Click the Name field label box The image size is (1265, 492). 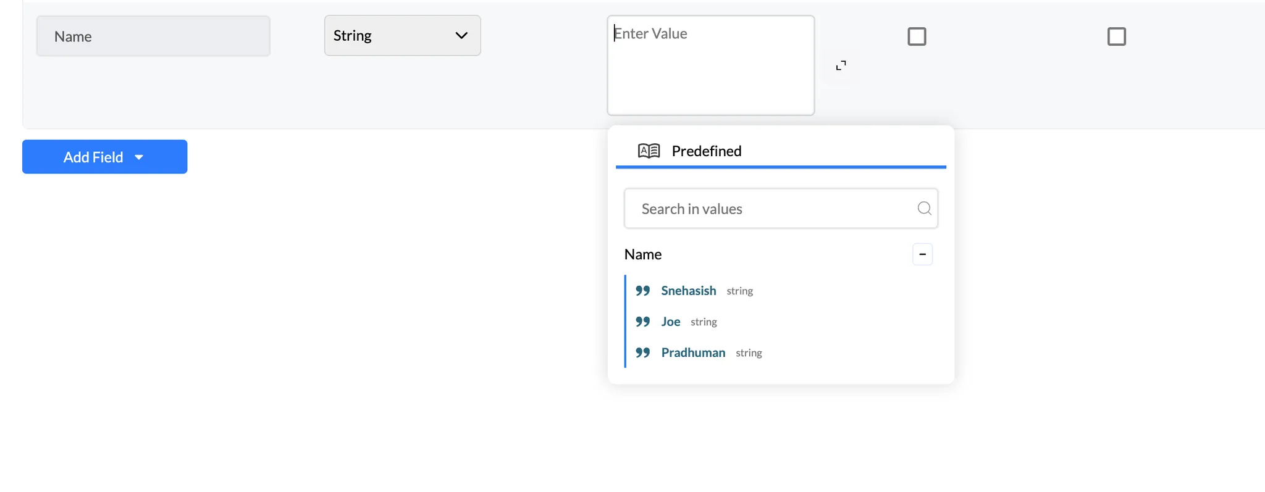click(153, 36)
